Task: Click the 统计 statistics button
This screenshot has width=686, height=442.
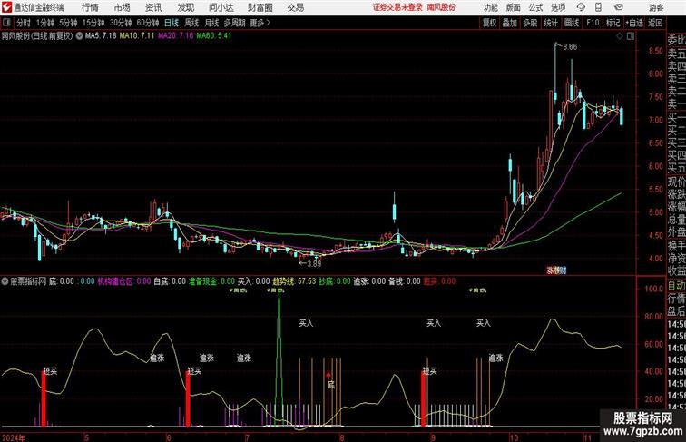Action: (551, 23)
